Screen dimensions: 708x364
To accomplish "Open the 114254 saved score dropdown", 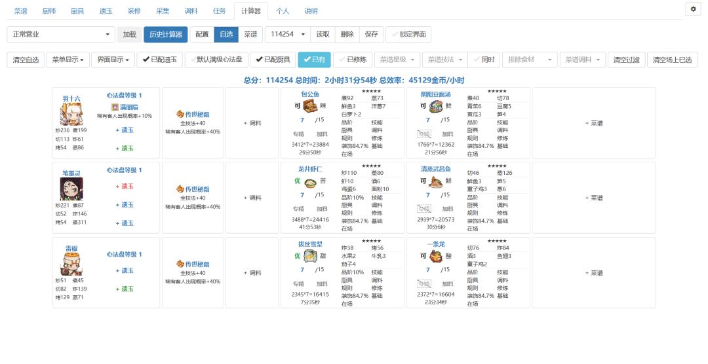I will 287,34.
